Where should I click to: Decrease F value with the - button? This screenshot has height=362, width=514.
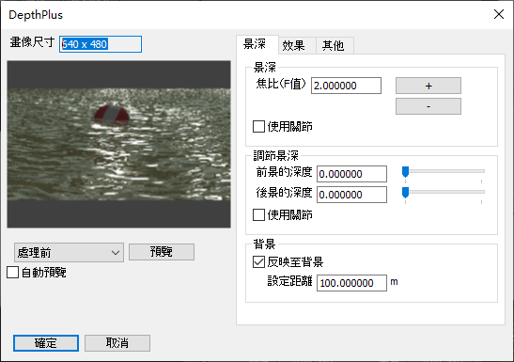click(428, 106)
